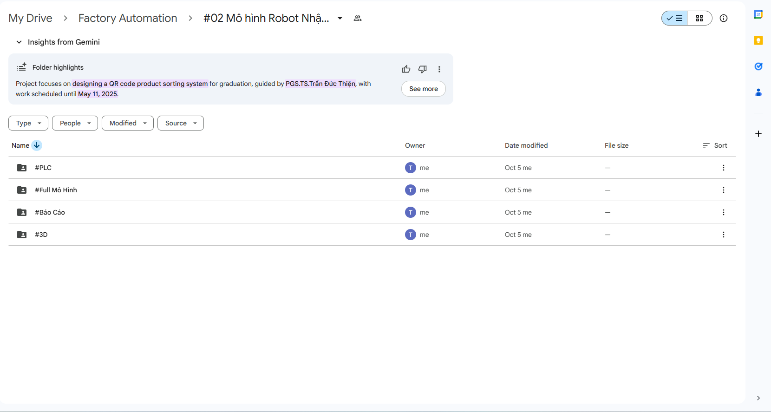Collapse the Insights from Gemini section
This screenshot has height=412, width=771.
pos(19,42)
